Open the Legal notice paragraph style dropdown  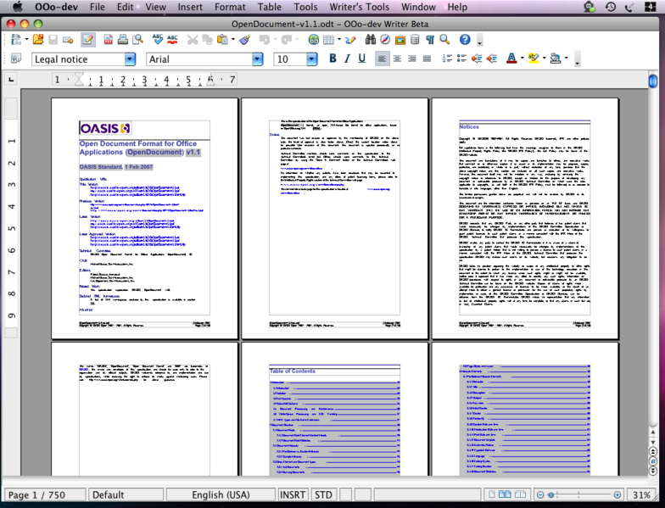point(130,59)
